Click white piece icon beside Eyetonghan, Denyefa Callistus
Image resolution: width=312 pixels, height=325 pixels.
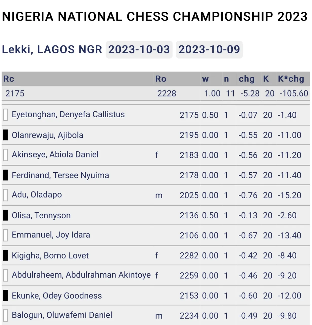tap(5, 115)
